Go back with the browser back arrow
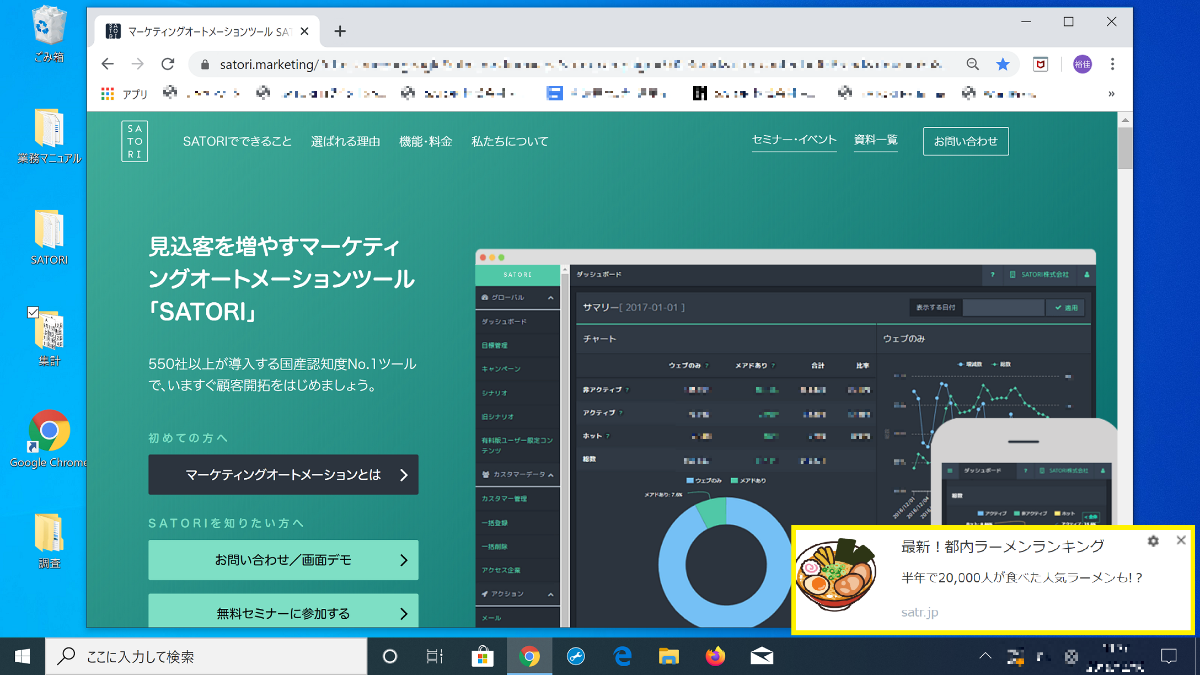Viewport: 1200px width, 675px height. (x=108, y=65)
